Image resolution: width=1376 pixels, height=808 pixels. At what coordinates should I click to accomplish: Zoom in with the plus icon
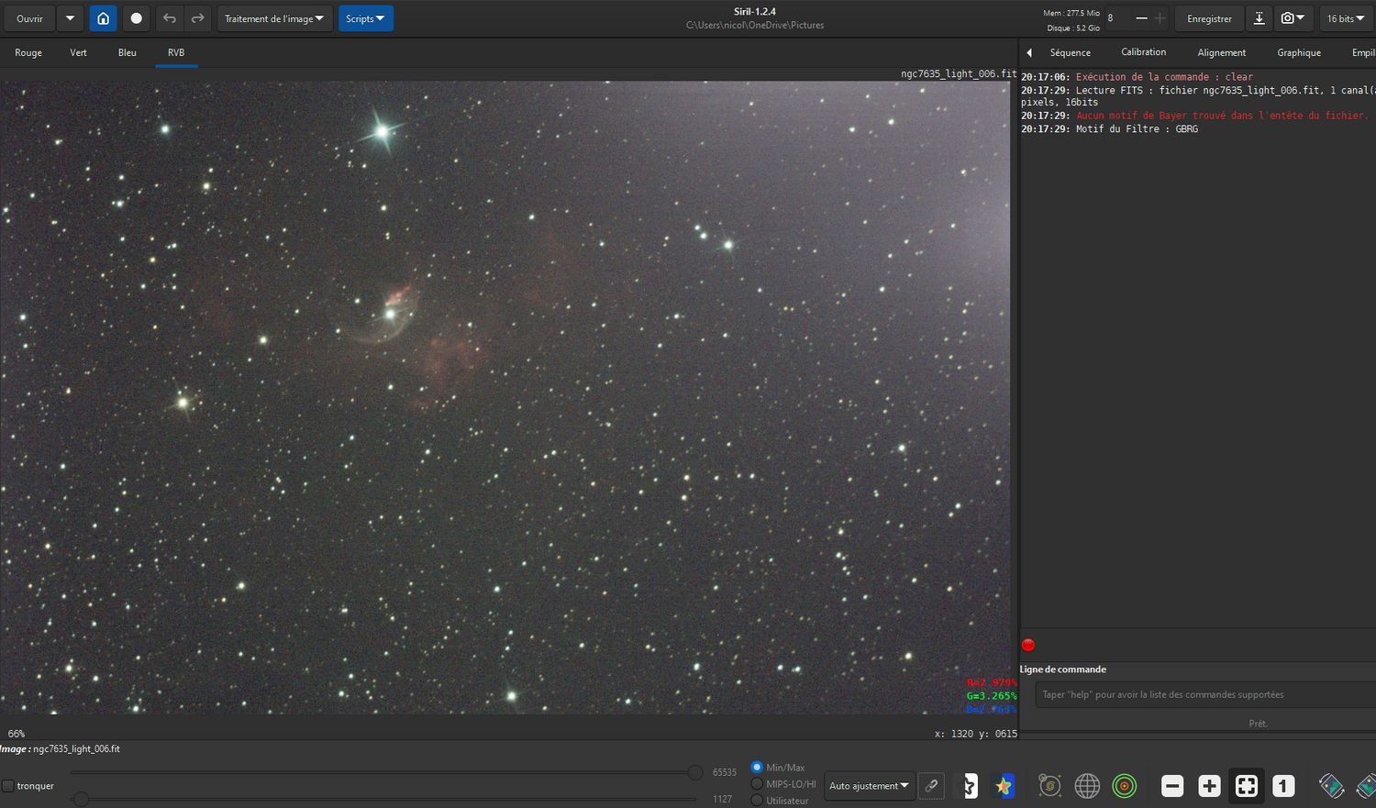[x=1209, y=786]
